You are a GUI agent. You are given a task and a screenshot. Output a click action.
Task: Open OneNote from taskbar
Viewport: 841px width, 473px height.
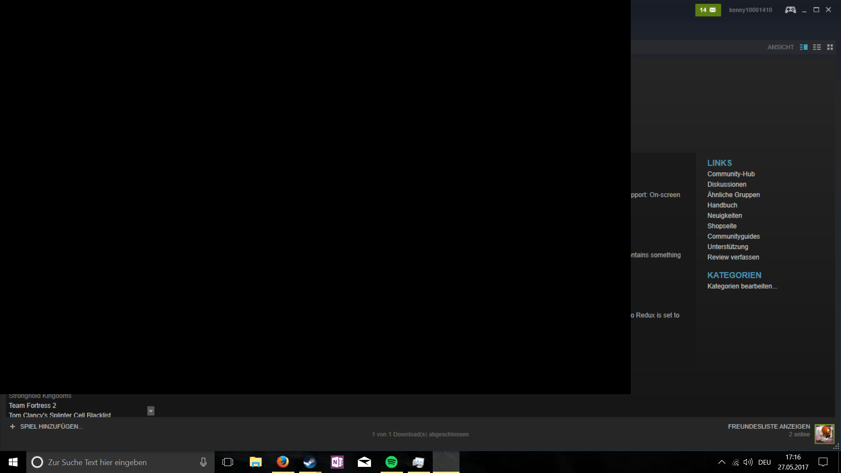pos(337,462)
